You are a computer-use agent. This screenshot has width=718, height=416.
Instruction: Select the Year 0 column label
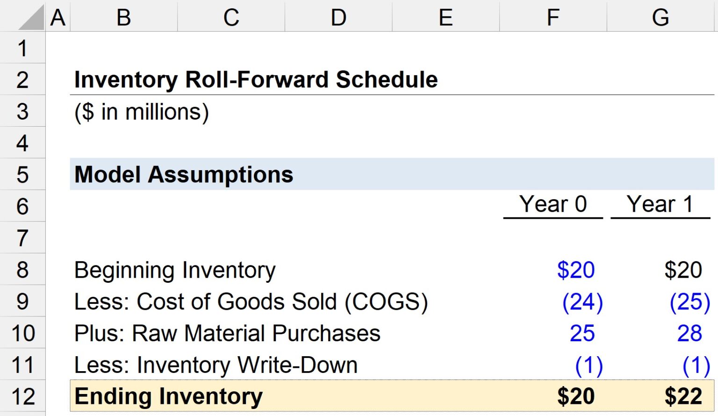tap(553, 204)
